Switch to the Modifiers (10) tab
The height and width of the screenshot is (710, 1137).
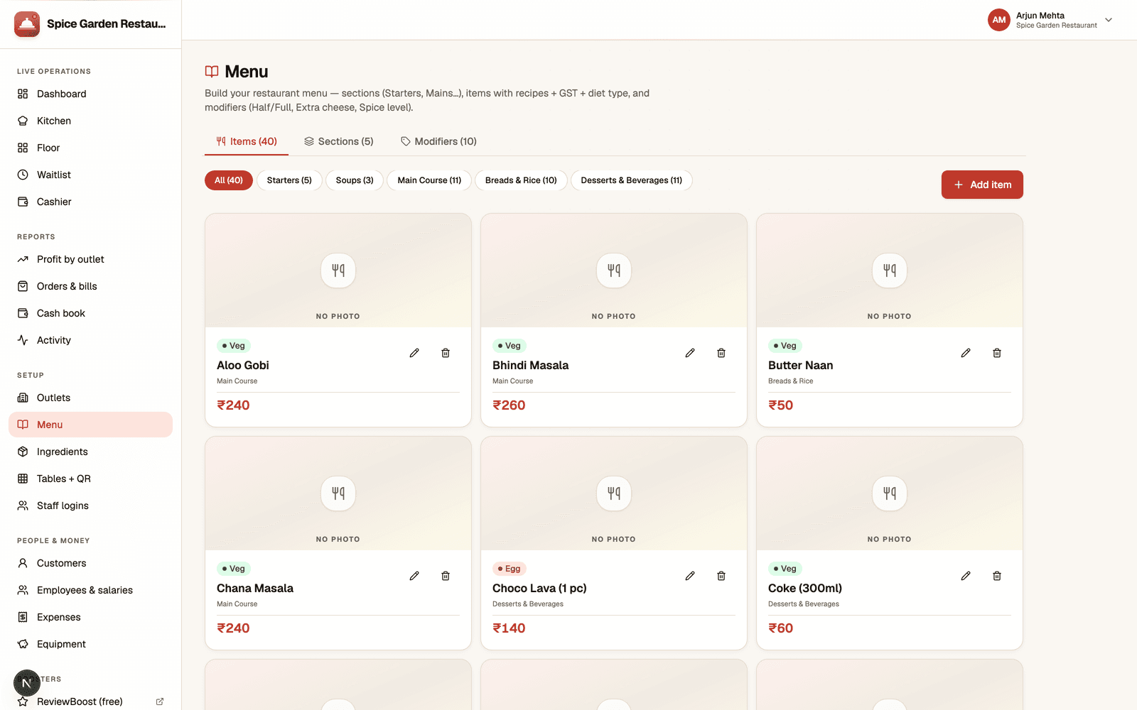click(x=438, y=141)
